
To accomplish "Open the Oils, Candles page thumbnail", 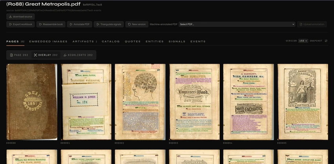I will click(x=248, y=102).
